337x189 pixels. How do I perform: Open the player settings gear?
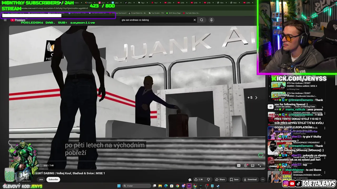coord(246,165)
